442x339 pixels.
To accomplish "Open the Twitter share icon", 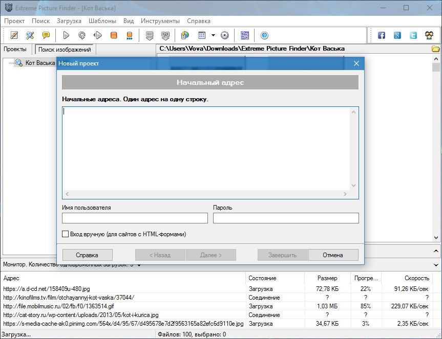I will coord(413,35).
